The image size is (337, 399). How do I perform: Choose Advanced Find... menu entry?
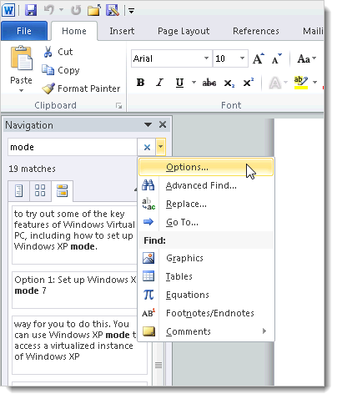click(206, 185)
